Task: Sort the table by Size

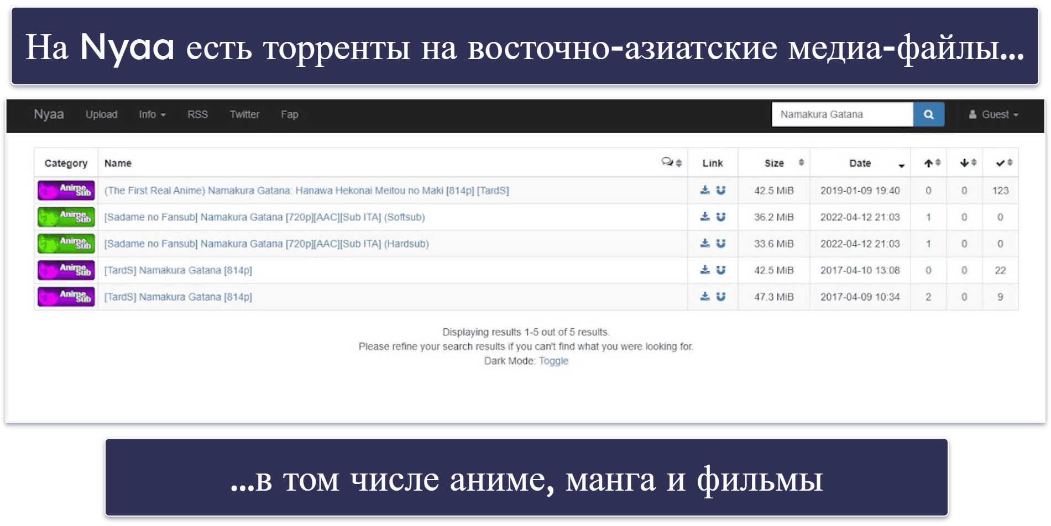Action: pyautogui.click(x=774, y=163)
